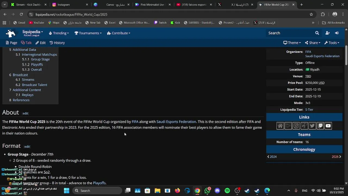Open a new Chrome tab with plus button
Viewport: 348px width, 196px height.
tap(302, 5)
